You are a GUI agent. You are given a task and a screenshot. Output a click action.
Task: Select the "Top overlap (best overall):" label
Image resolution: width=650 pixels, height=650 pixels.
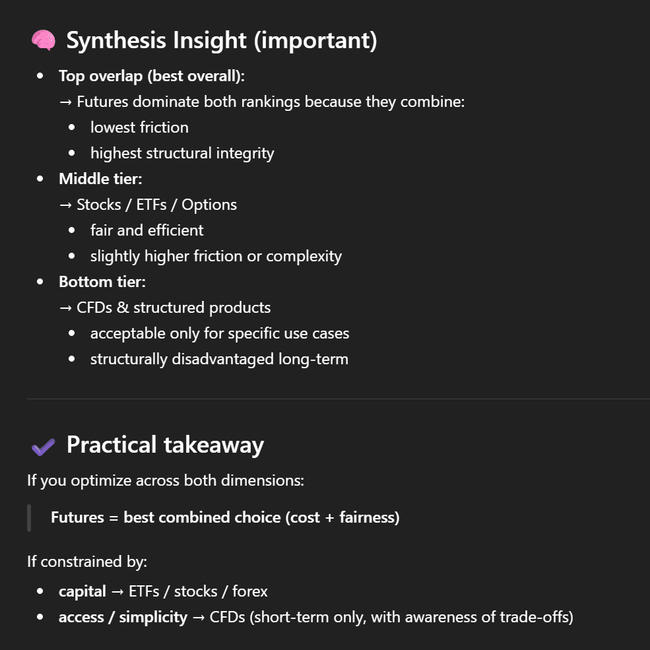pyautogui.click(x=152, y=76)
